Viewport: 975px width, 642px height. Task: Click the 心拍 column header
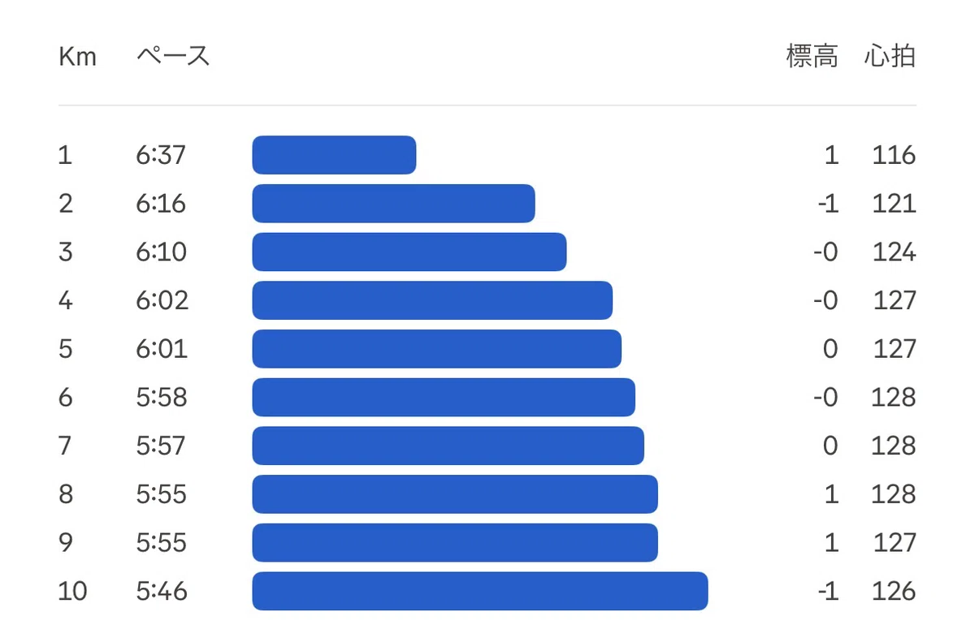[890, 57]
